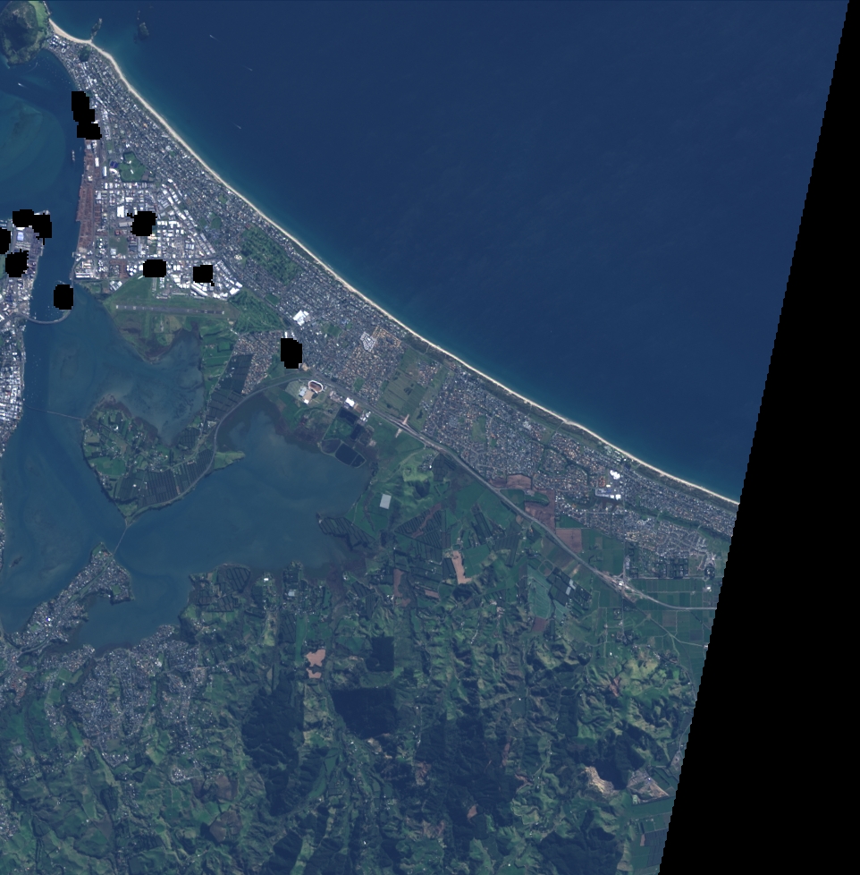This screenshot has width=860, height=875.
Task: Select the volcanic headland at the peninsula tip
Action: tap(21, 29)
